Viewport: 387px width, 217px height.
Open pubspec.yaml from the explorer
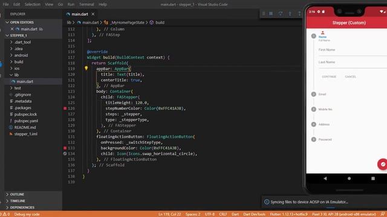pyautogui.click(x=26, y=121)
